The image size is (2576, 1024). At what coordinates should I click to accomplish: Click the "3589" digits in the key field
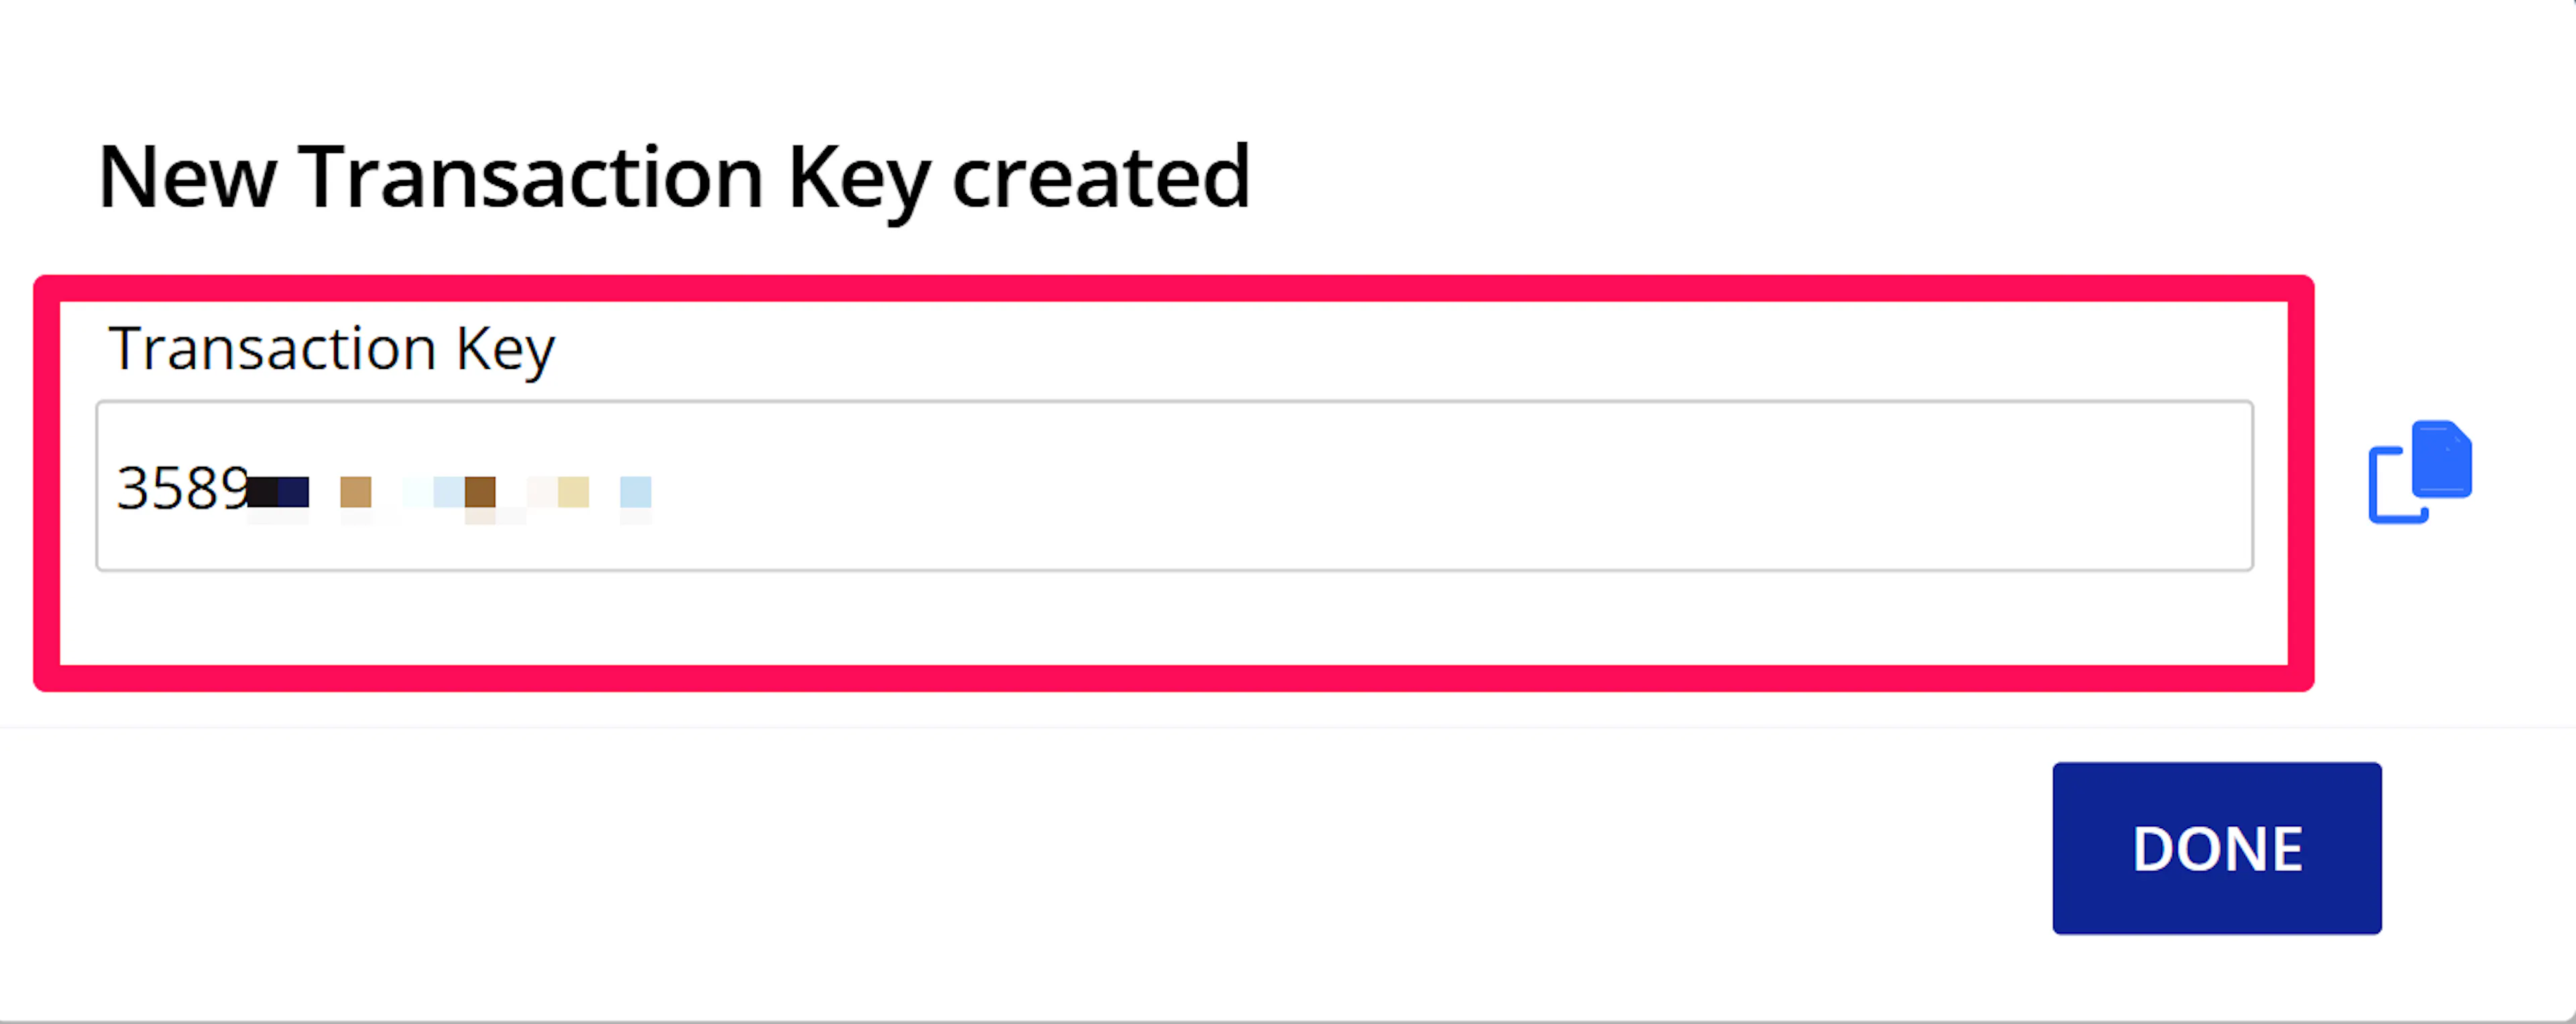[182, 489]
